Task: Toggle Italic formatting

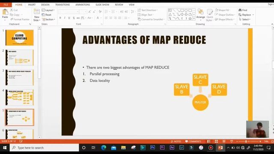Action: [65, 18]
